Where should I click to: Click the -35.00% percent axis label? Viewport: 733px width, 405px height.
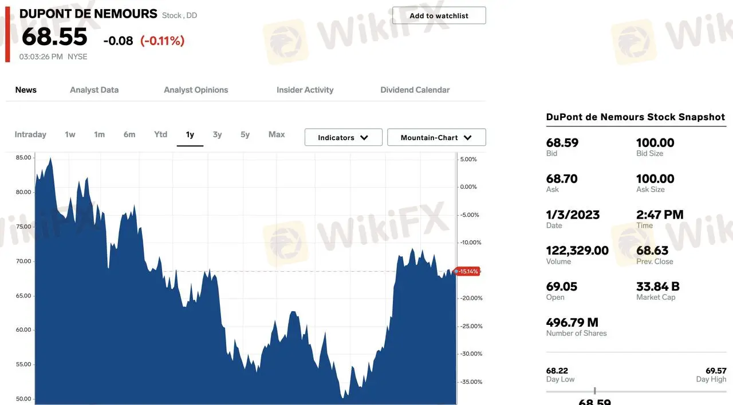(x=471, y=382)
